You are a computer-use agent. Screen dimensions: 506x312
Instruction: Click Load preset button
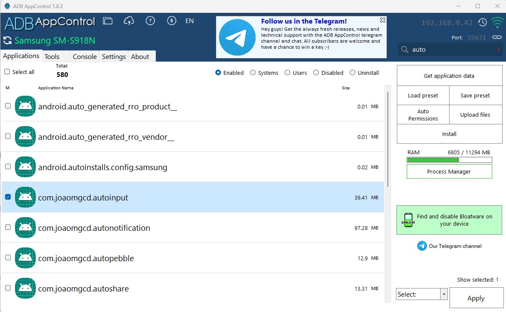pos(423,95)
